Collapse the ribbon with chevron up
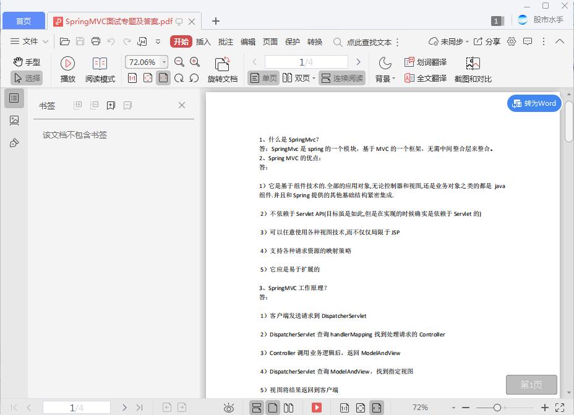This screenshot has height=415, width=574. 560,41
